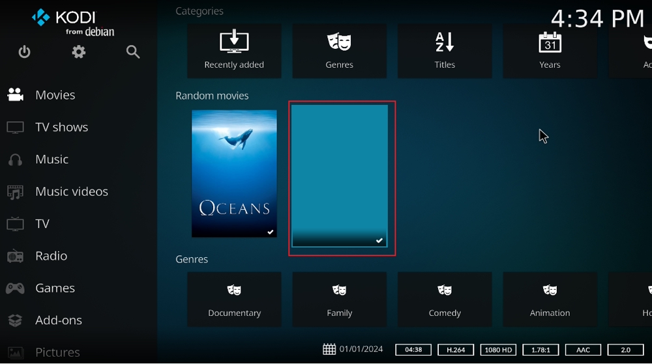
Task: Browse the Animation genre tile
Action: (550, 300)
